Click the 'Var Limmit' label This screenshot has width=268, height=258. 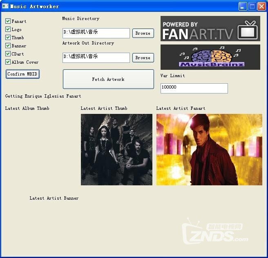point(173,76)
